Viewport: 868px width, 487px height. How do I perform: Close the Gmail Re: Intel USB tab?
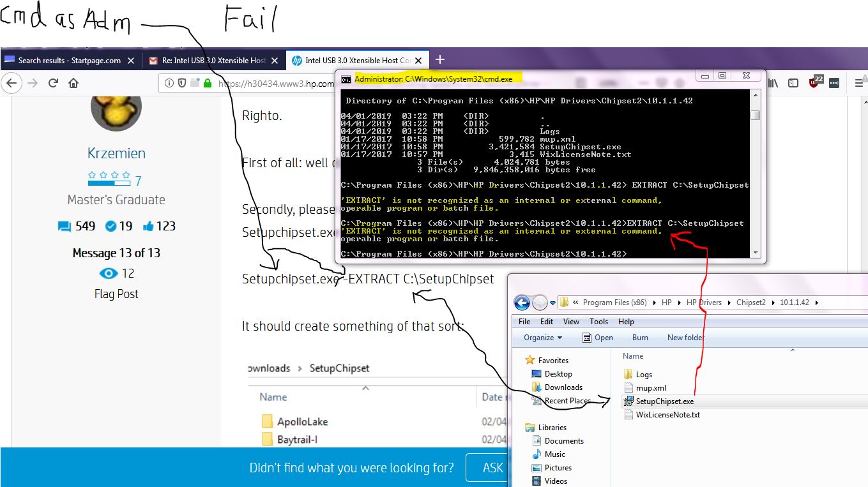(x=275, y=61)
